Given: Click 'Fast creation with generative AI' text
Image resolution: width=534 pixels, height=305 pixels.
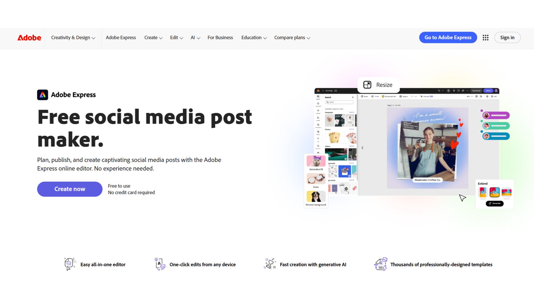Looking at the screenshot, I should (313, 265).
